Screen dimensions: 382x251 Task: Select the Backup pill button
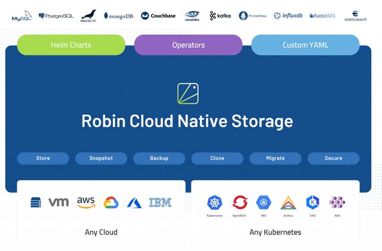(x=160, y=158)
